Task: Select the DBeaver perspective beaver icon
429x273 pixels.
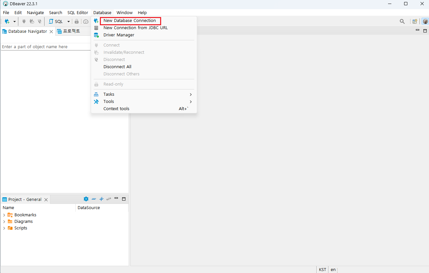Action: click(425, 22)
